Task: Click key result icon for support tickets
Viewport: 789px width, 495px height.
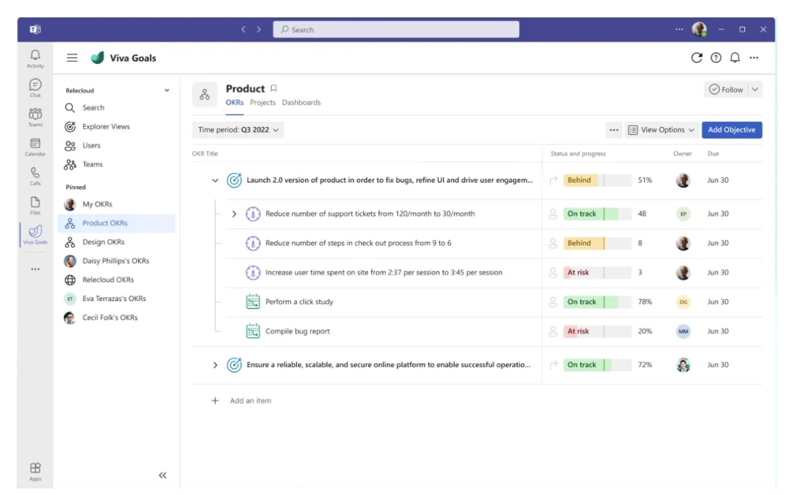Action: [x=253, y=213]
